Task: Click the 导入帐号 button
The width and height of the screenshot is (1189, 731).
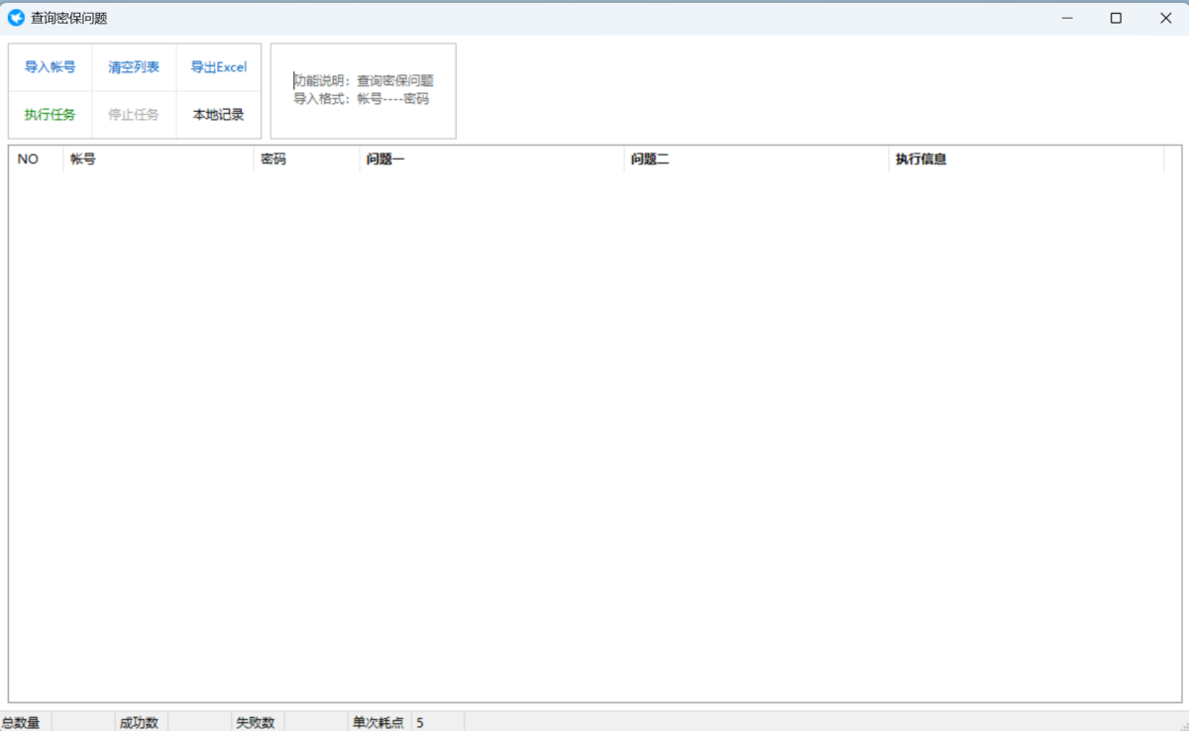Action: (x=51, y=67)
